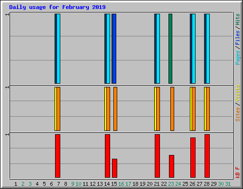This screenshot has width=243, height=189.
Task: Click the yellow Visits bar for day 14
Action: 105,109
